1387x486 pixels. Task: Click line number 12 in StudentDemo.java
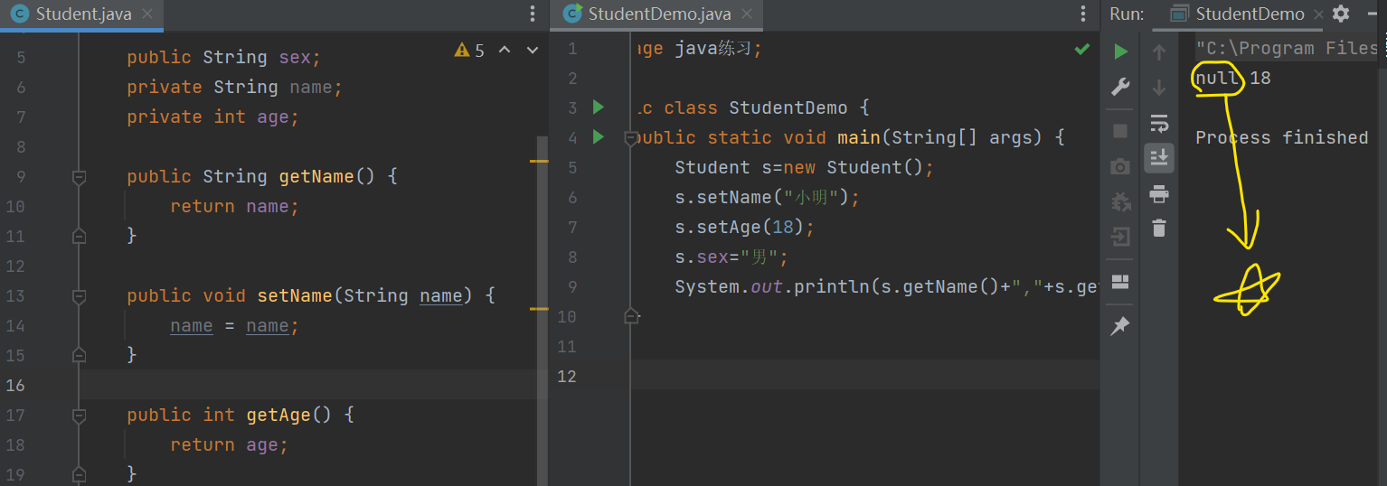click(566, 376)
